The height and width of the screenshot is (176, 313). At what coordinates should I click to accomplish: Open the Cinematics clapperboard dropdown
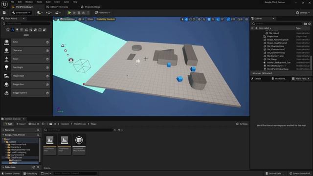pyautogui.click(x=58, y=13)
